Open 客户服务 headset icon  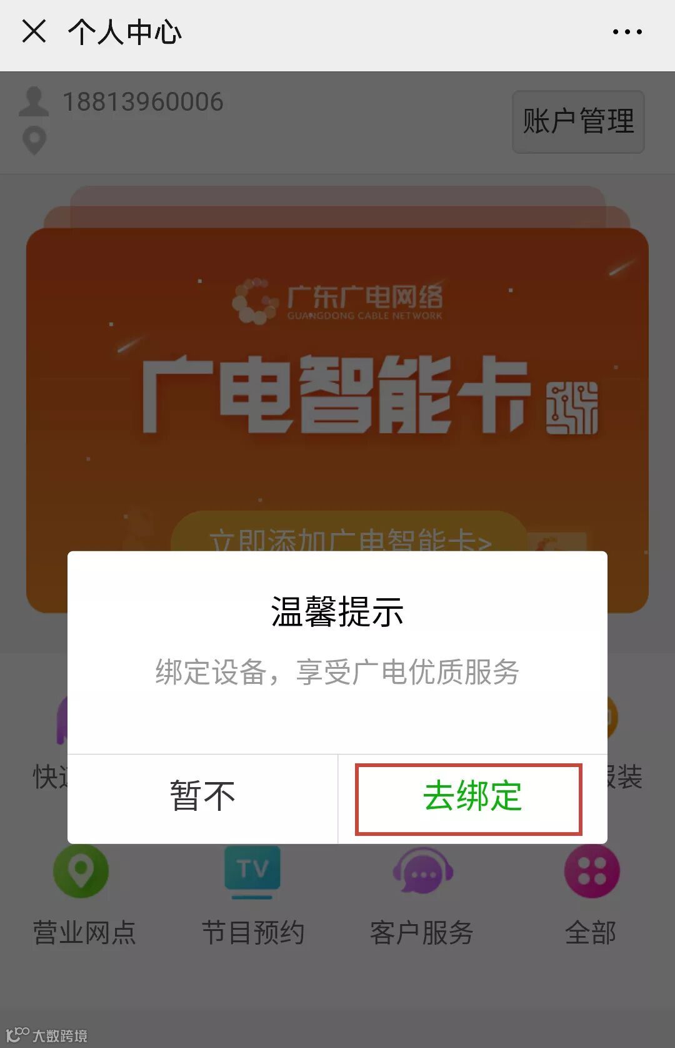click(x=422, y=871)
